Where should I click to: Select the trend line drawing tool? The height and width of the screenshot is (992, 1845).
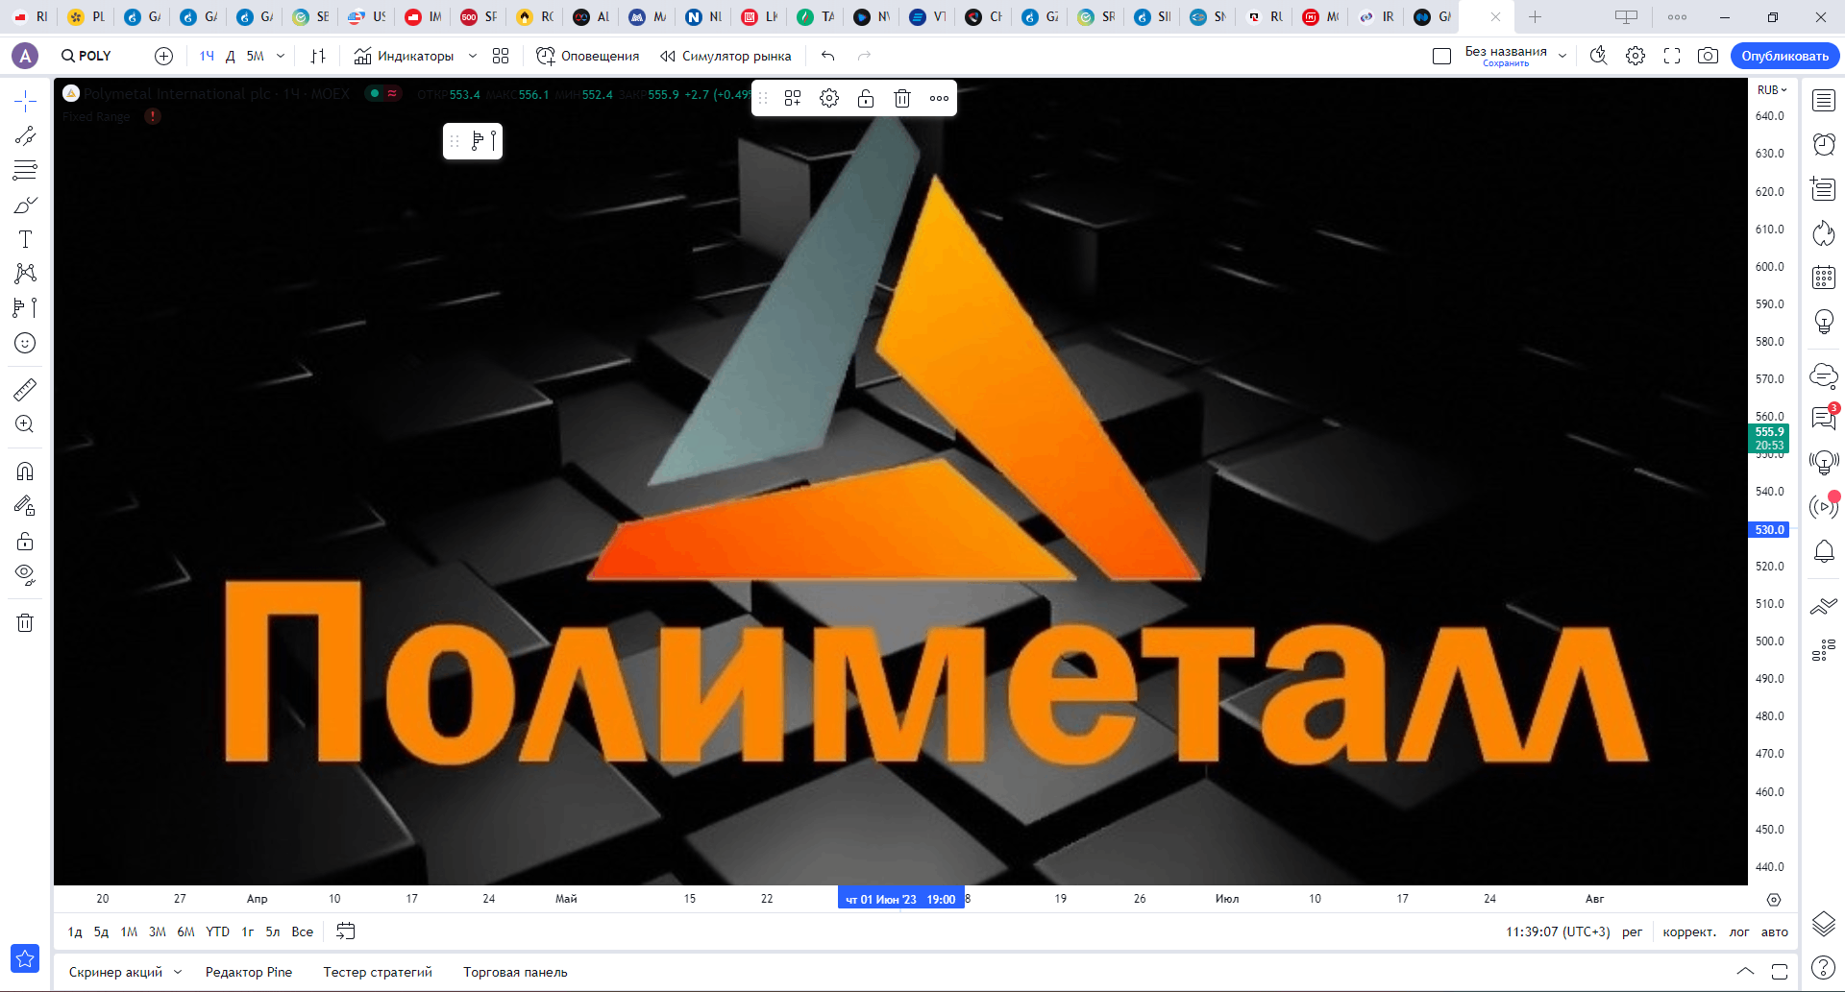click(x=25, y=135)
